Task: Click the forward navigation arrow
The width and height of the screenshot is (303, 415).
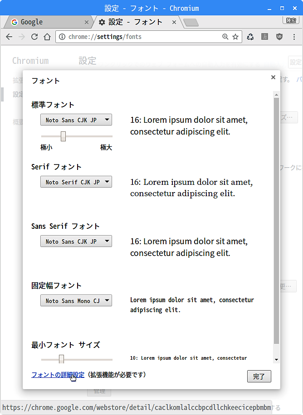Action: coord(22,37)
